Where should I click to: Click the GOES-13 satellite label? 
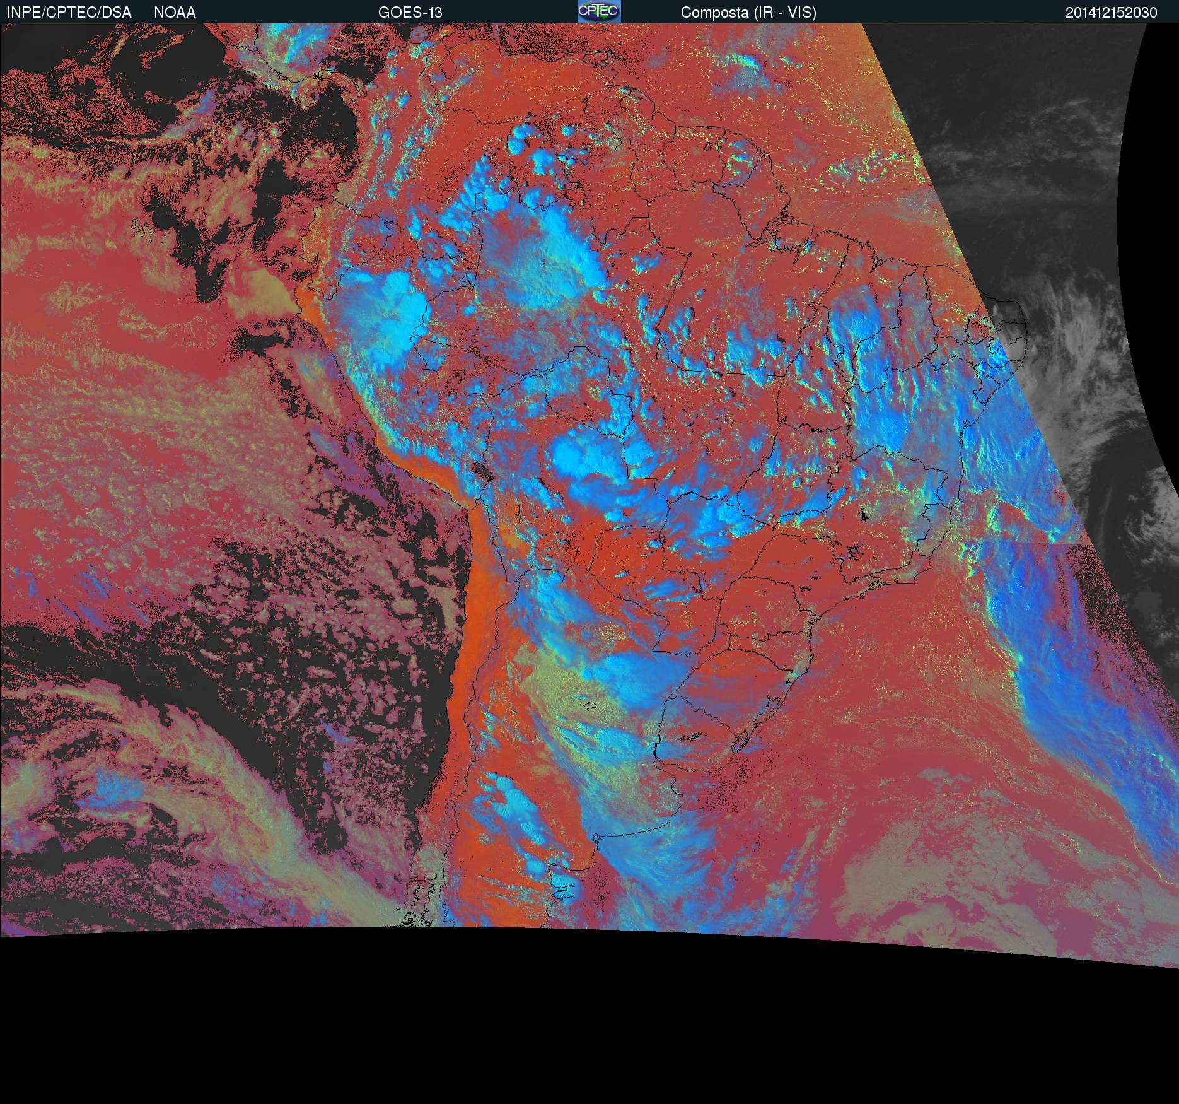tap(410, 13)
